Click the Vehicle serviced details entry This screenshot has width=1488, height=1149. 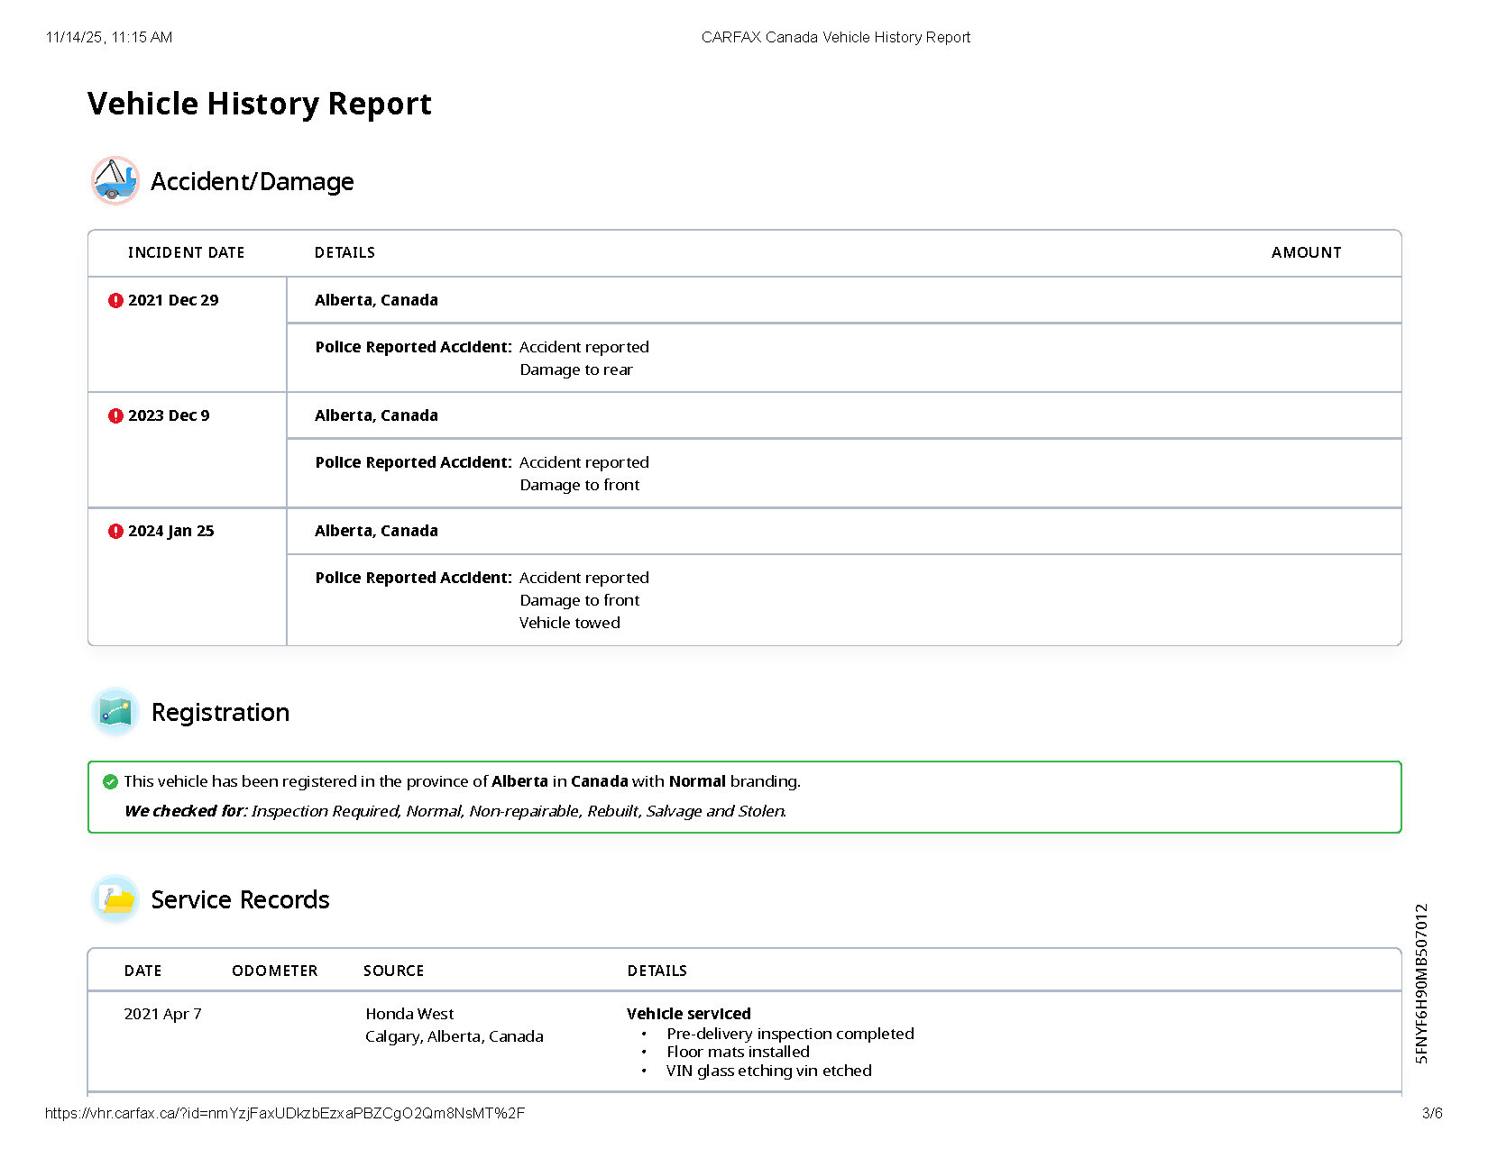click(688, 1014)
